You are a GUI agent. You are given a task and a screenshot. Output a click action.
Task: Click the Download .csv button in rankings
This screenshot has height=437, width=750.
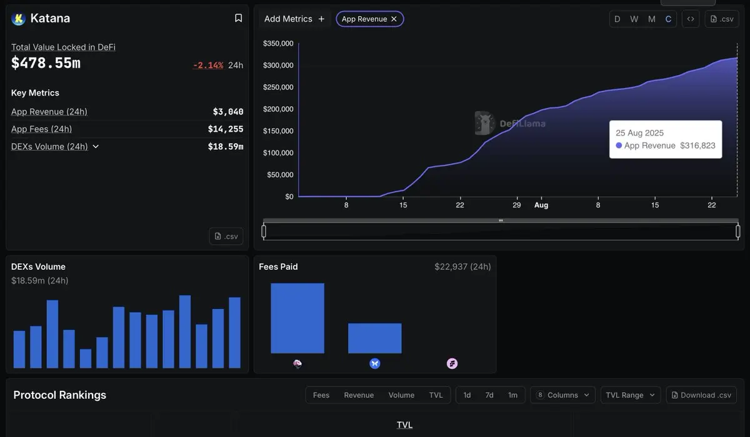[x=701, y=395]
